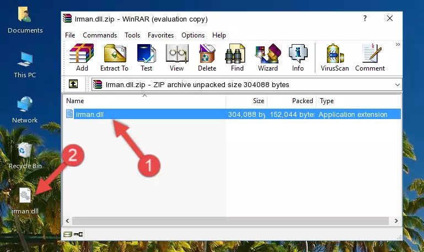Screen dimensions: 424x252
Task: Run VirusScan from the toolbar
Action: (335, 57)
